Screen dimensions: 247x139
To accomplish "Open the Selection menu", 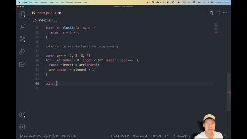I will (x=44, y=2).
